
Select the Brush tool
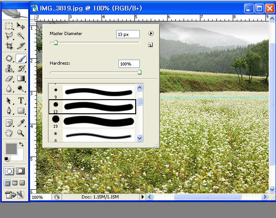pos(21,58)
